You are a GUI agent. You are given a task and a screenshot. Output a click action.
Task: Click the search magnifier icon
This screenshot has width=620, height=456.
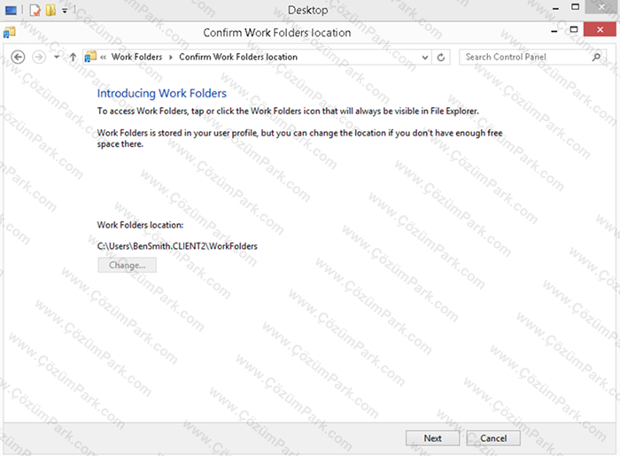click(596, 58)
